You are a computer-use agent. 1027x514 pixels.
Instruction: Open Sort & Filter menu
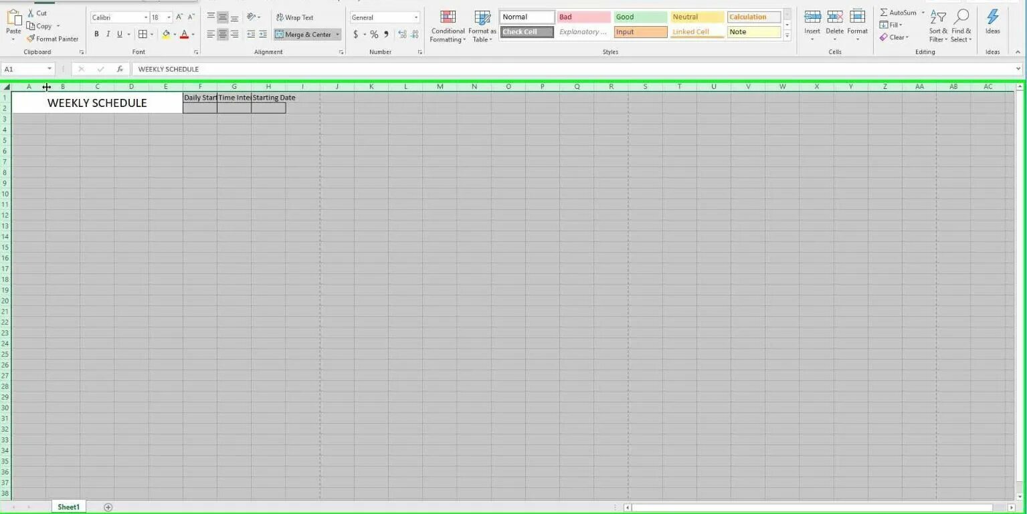(938, 27)
